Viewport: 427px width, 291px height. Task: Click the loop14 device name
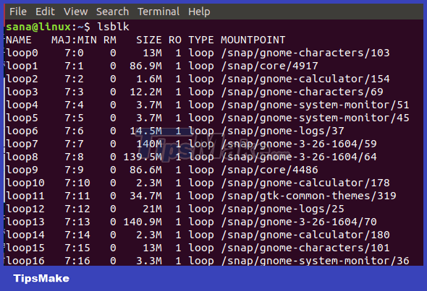point(25,235)
